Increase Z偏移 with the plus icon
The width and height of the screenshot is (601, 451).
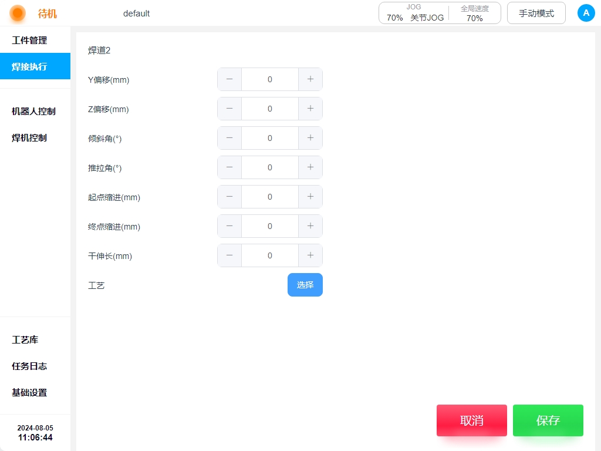pos(310,109)
